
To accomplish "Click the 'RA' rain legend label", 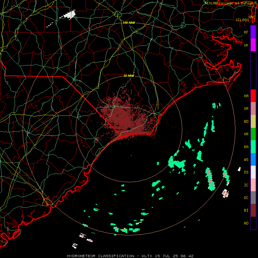I will point(246,147).
